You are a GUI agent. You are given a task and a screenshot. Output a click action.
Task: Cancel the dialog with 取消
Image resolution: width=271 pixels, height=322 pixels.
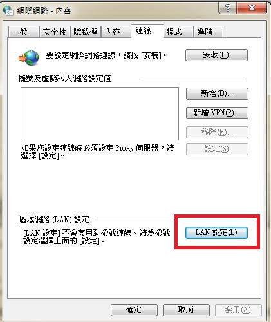[x=186, y=310]
